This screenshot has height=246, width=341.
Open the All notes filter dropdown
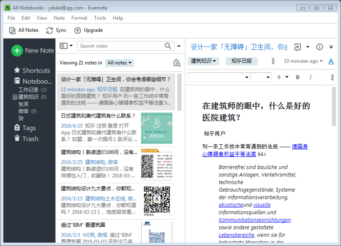click(119, 63)
